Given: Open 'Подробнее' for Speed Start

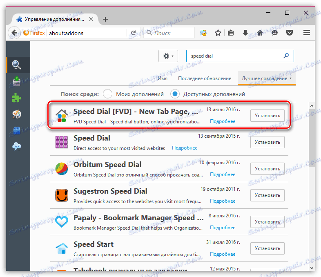Looking at the screenshot, I should pyautogui.click(x=223, y=254).
